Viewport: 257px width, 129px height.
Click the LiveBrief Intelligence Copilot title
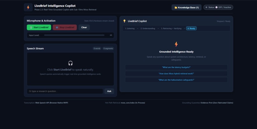[55, 6]
